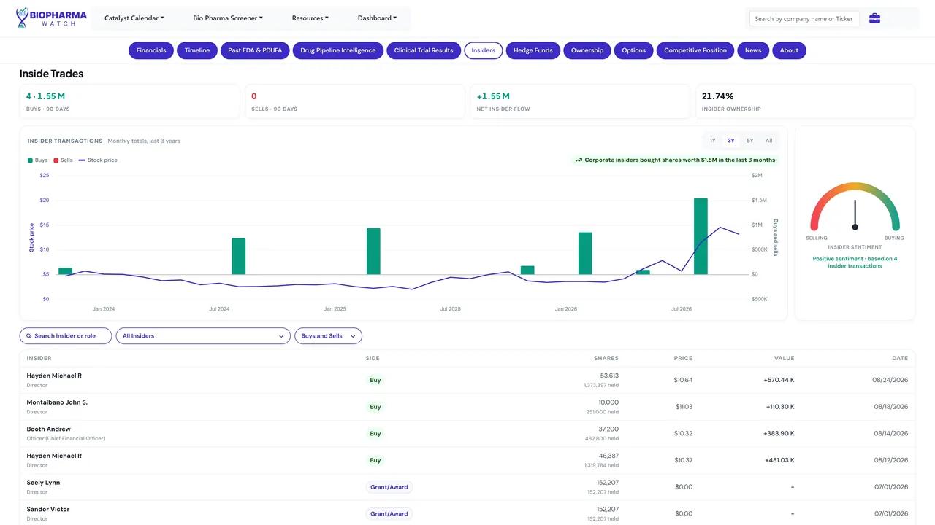The image size is (935, 525).
Task: Click the +570.44 K value cell
Action: tap(779, 381)
